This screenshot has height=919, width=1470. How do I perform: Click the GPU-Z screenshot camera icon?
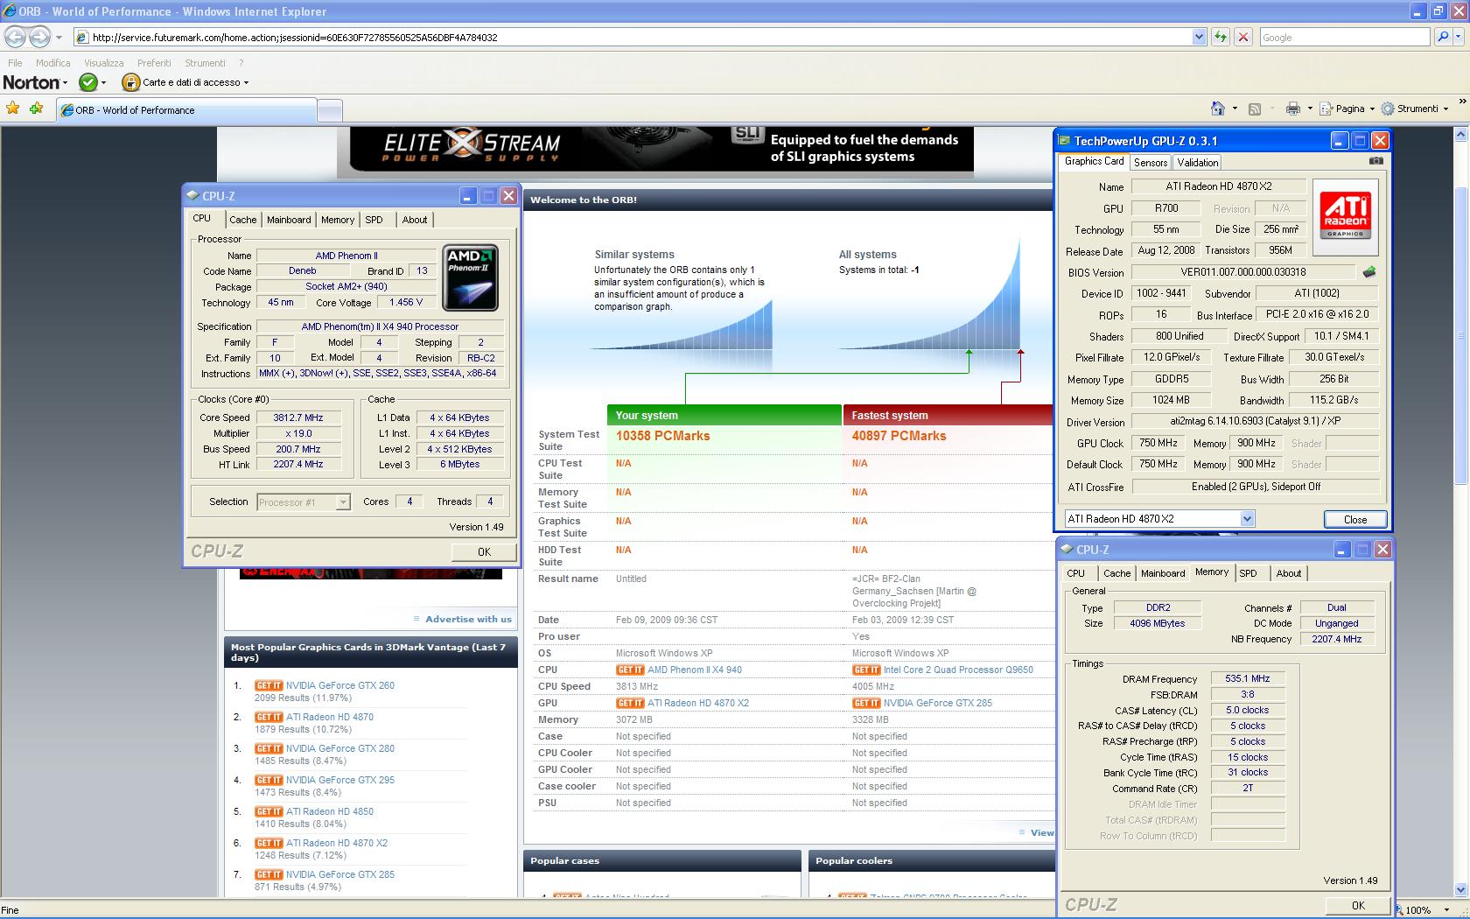(x=1375, y=161)
